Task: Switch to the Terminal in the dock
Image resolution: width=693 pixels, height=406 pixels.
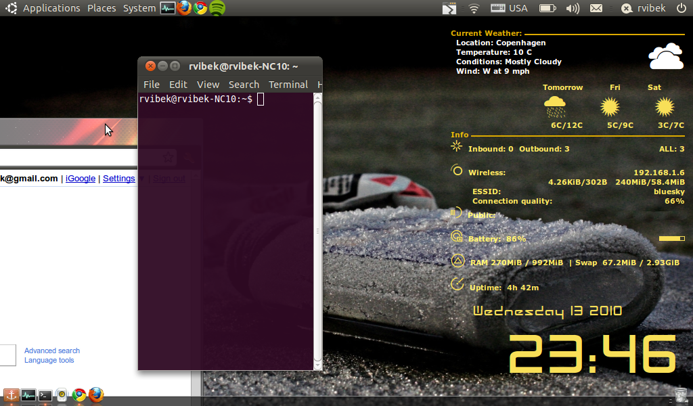Action: [x=45, y=395]
